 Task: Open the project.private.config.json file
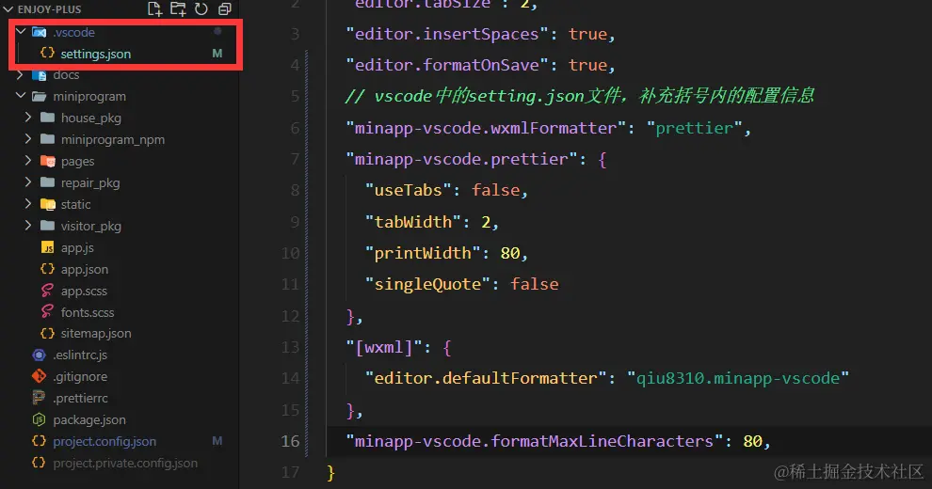click(125, 463)
